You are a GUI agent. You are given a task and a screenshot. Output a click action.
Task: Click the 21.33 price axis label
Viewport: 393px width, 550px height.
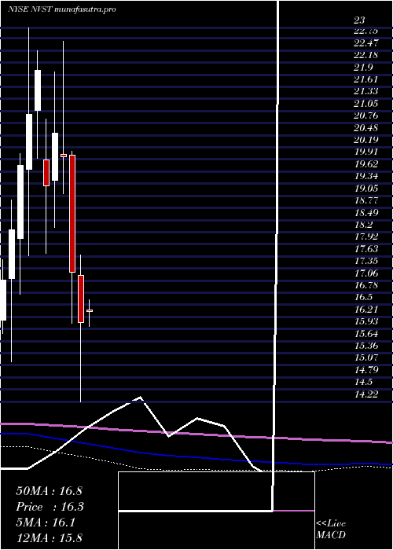coord(366,92)
